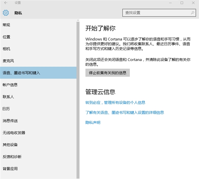
Task: Open the 常规 privacy section
Action: 7,25
